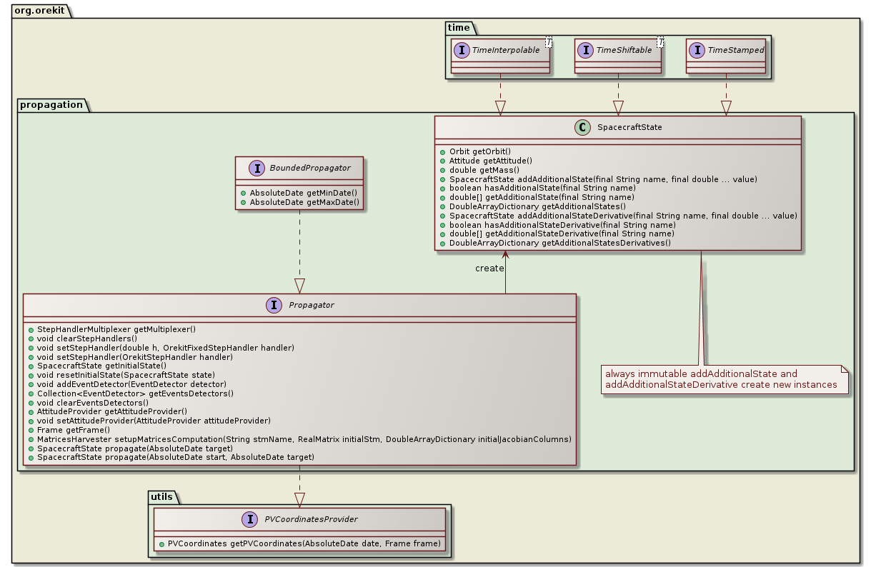Select the TimeInterpolable interface icon

coord(461,51)
